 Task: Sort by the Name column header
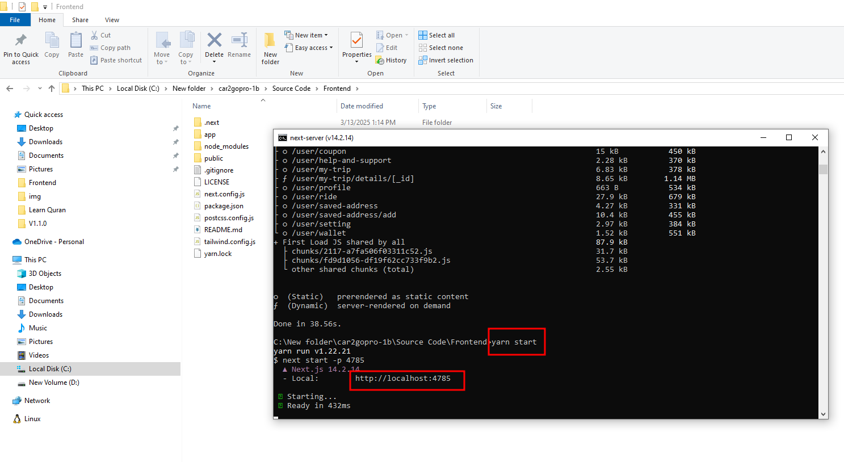coord(201,106)
